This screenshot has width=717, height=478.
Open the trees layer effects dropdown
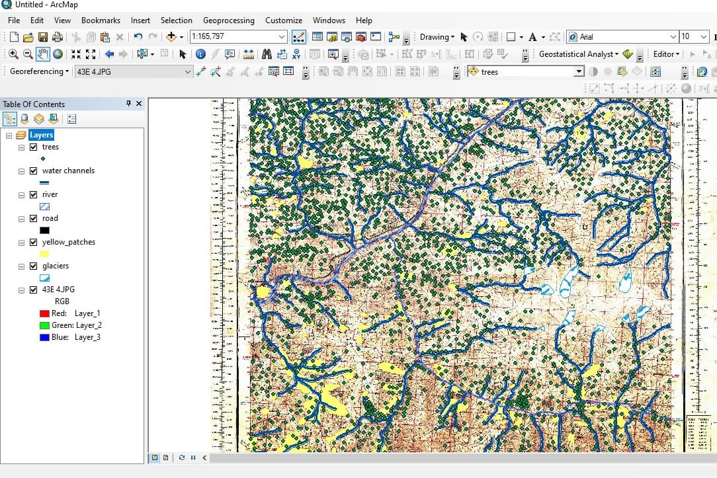(x=579, y=72)
